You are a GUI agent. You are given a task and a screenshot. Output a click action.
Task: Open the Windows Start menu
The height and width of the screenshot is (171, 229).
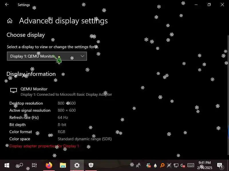click(7, 165)
